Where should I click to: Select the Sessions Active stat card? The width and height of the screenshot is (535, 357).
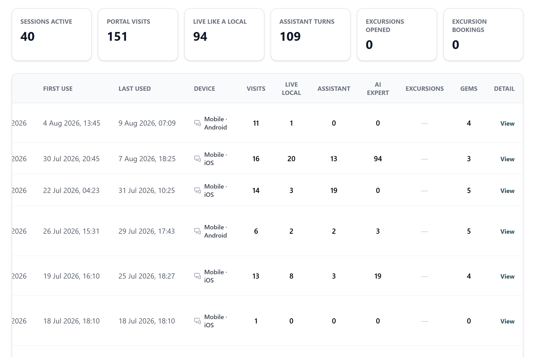point(52,35)
